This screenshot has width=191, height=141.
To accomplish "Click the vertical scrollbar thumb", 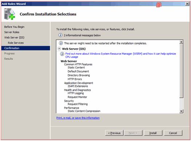I will [181, 71].
